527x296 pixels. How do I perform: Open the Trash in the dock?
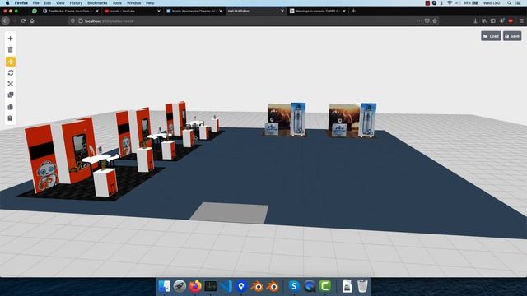coord(362,286)
